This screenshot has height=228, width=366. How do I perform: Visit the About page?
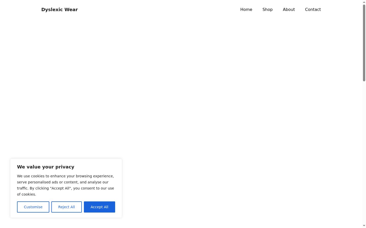289,9
